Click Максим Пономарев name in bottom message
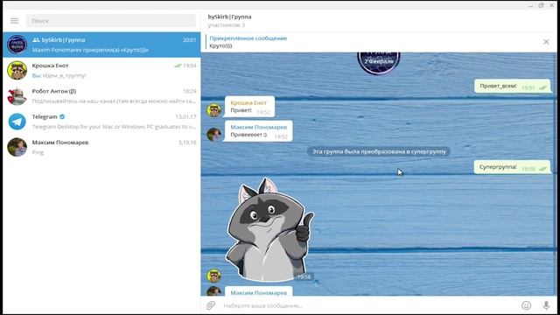560x315 pixels. click(x=259, y=293)
